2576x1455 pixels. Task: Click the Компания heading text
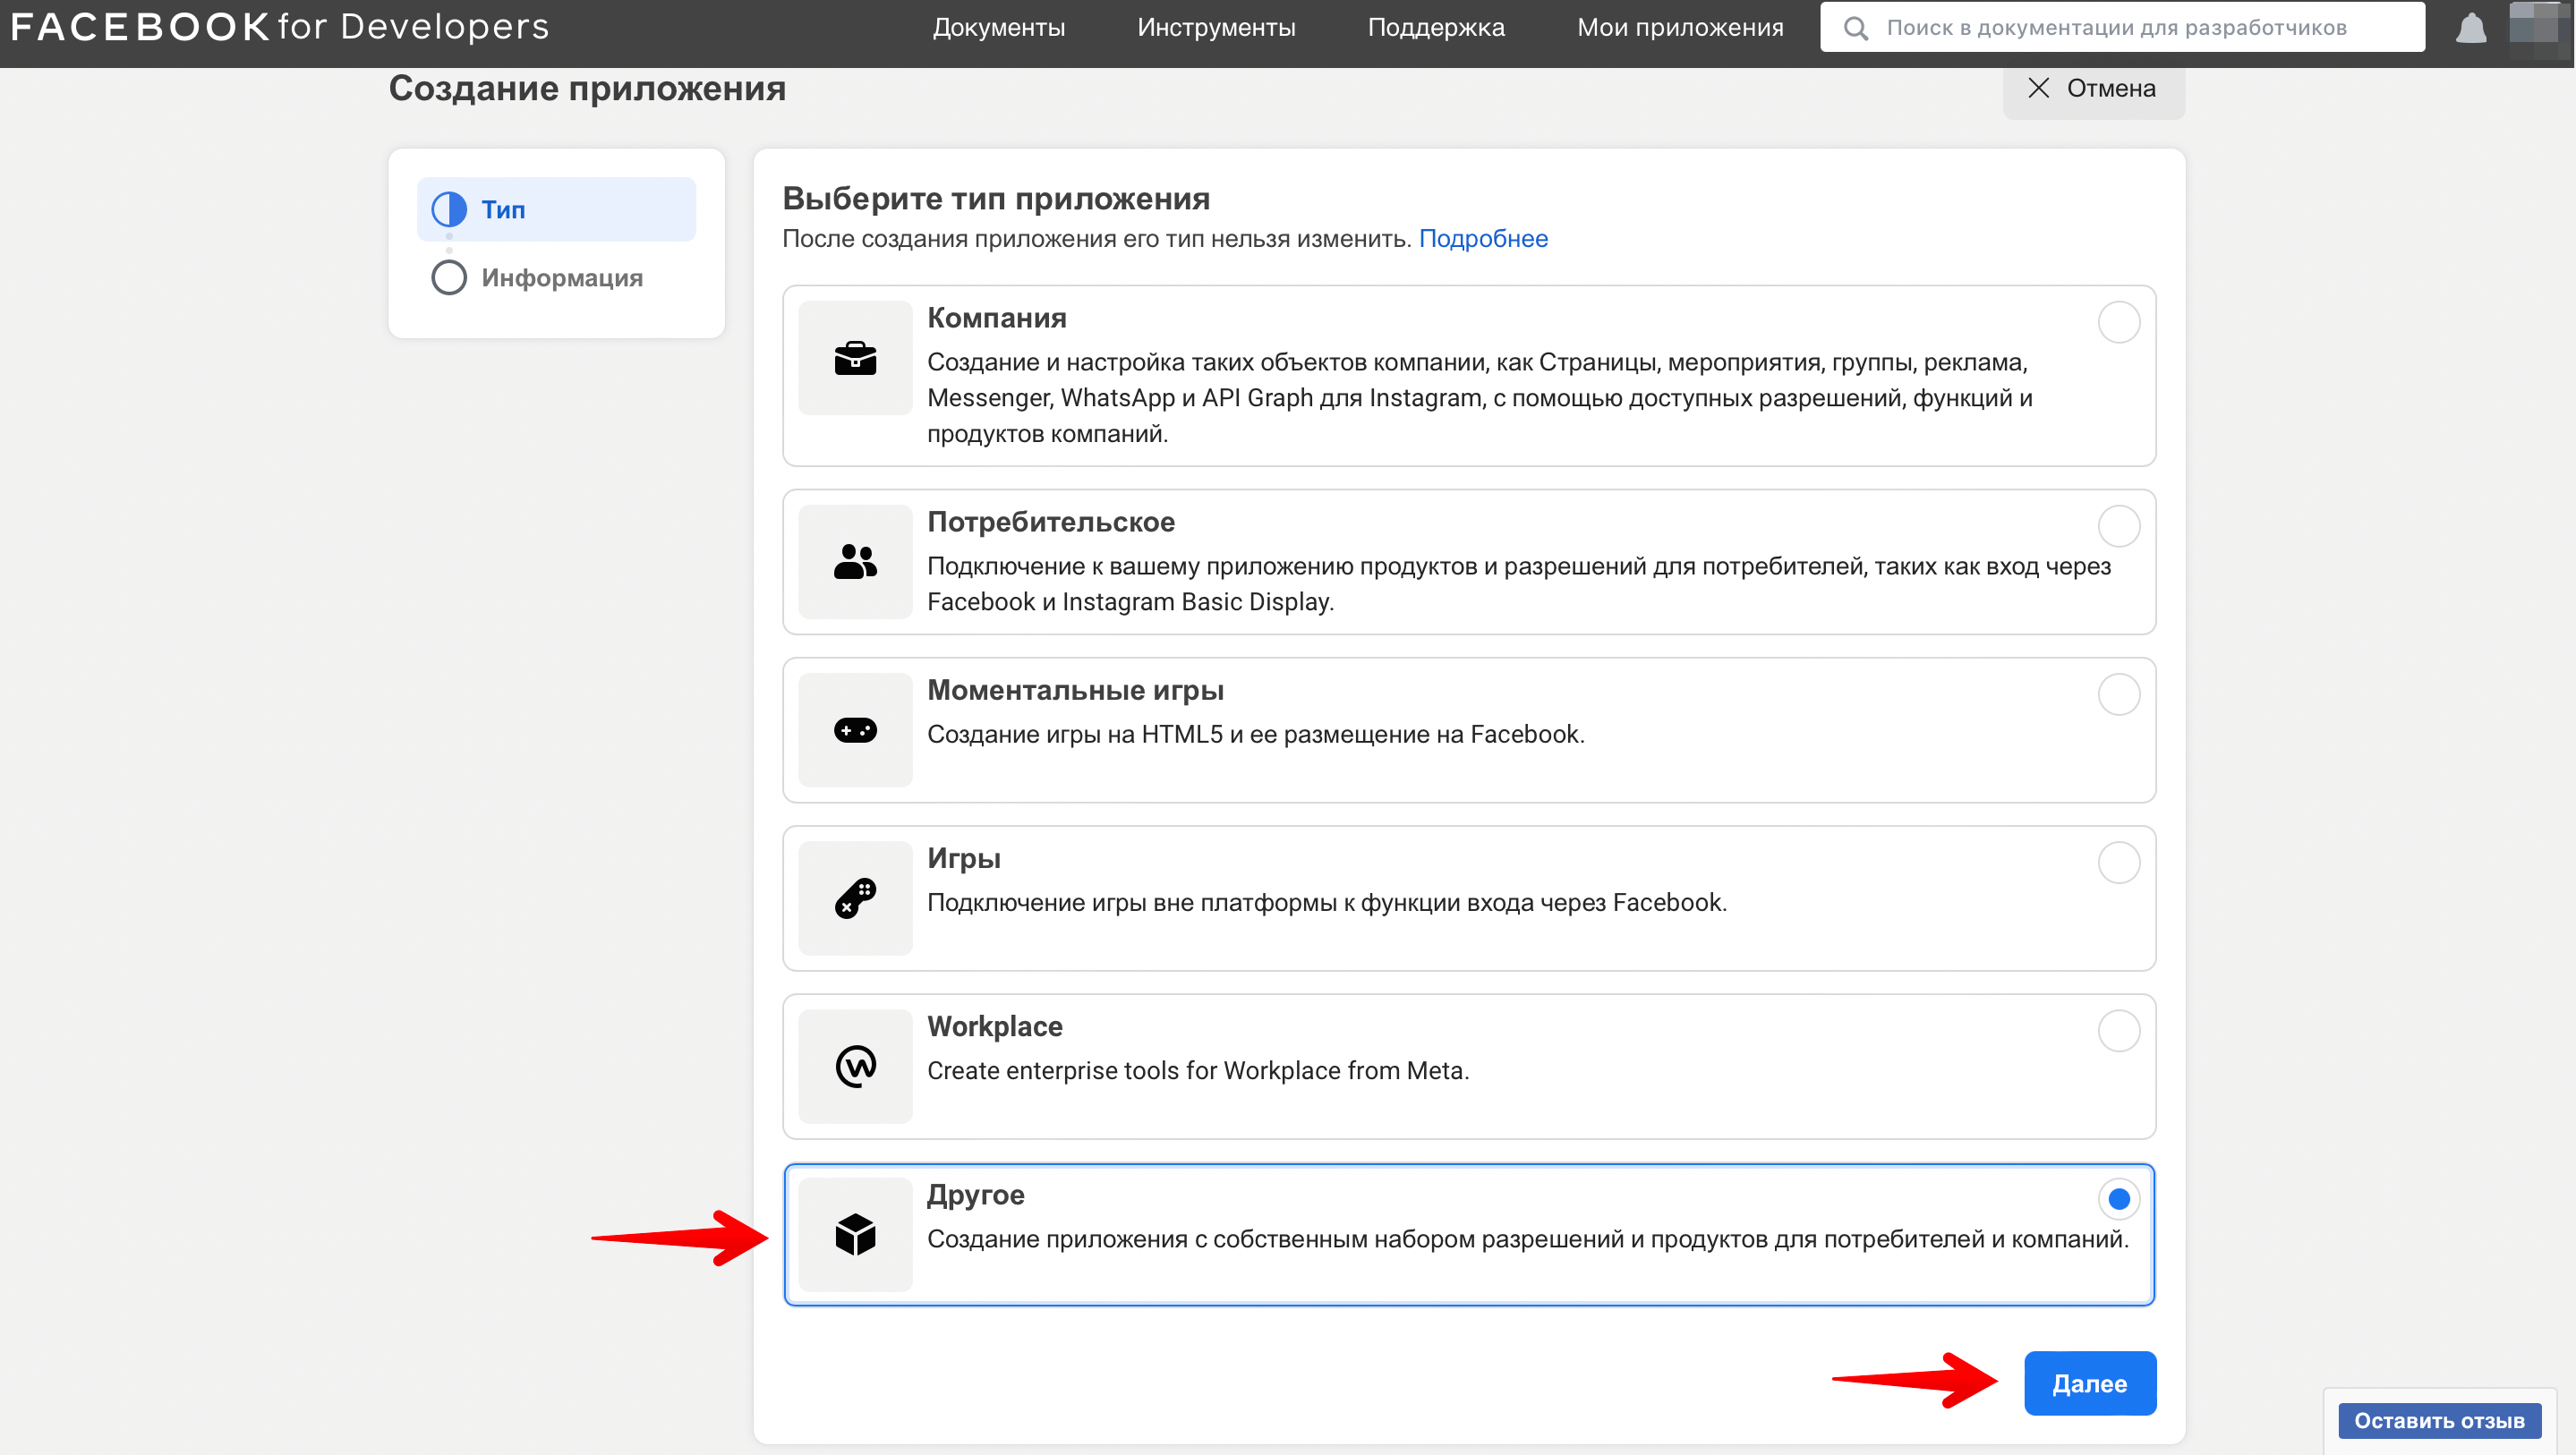point(996,317)
